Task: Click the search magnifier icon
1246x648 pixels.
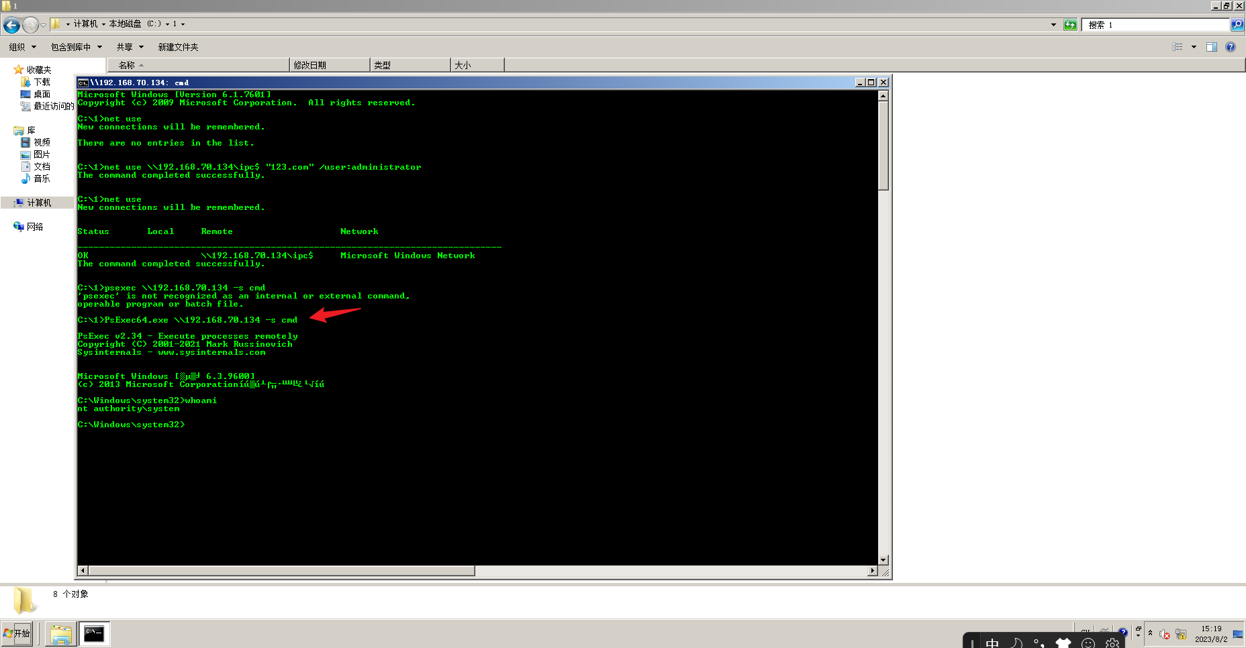Action: point(1238,25)
